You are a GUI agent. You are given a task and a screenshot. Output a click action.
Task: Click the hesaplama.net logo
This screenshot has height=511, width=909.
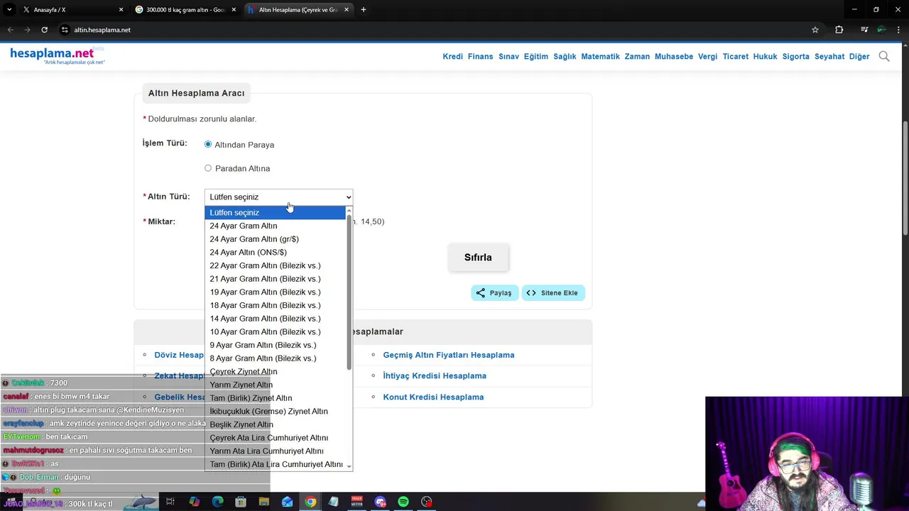coord(57,55)
